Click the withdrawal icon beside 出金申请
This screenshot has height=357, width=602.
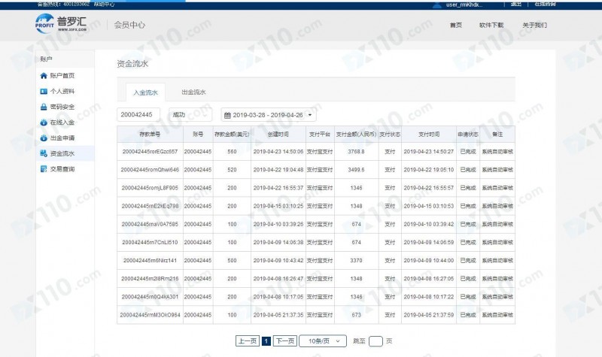click(44, 138)
